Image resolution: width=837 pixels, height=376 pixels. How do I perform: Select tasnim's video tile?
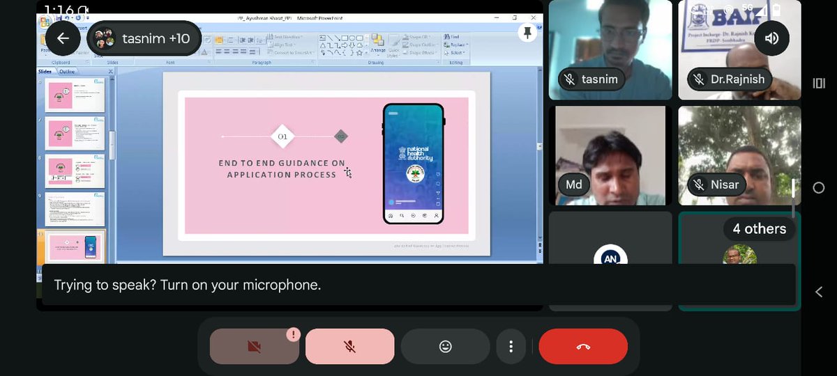610,50
